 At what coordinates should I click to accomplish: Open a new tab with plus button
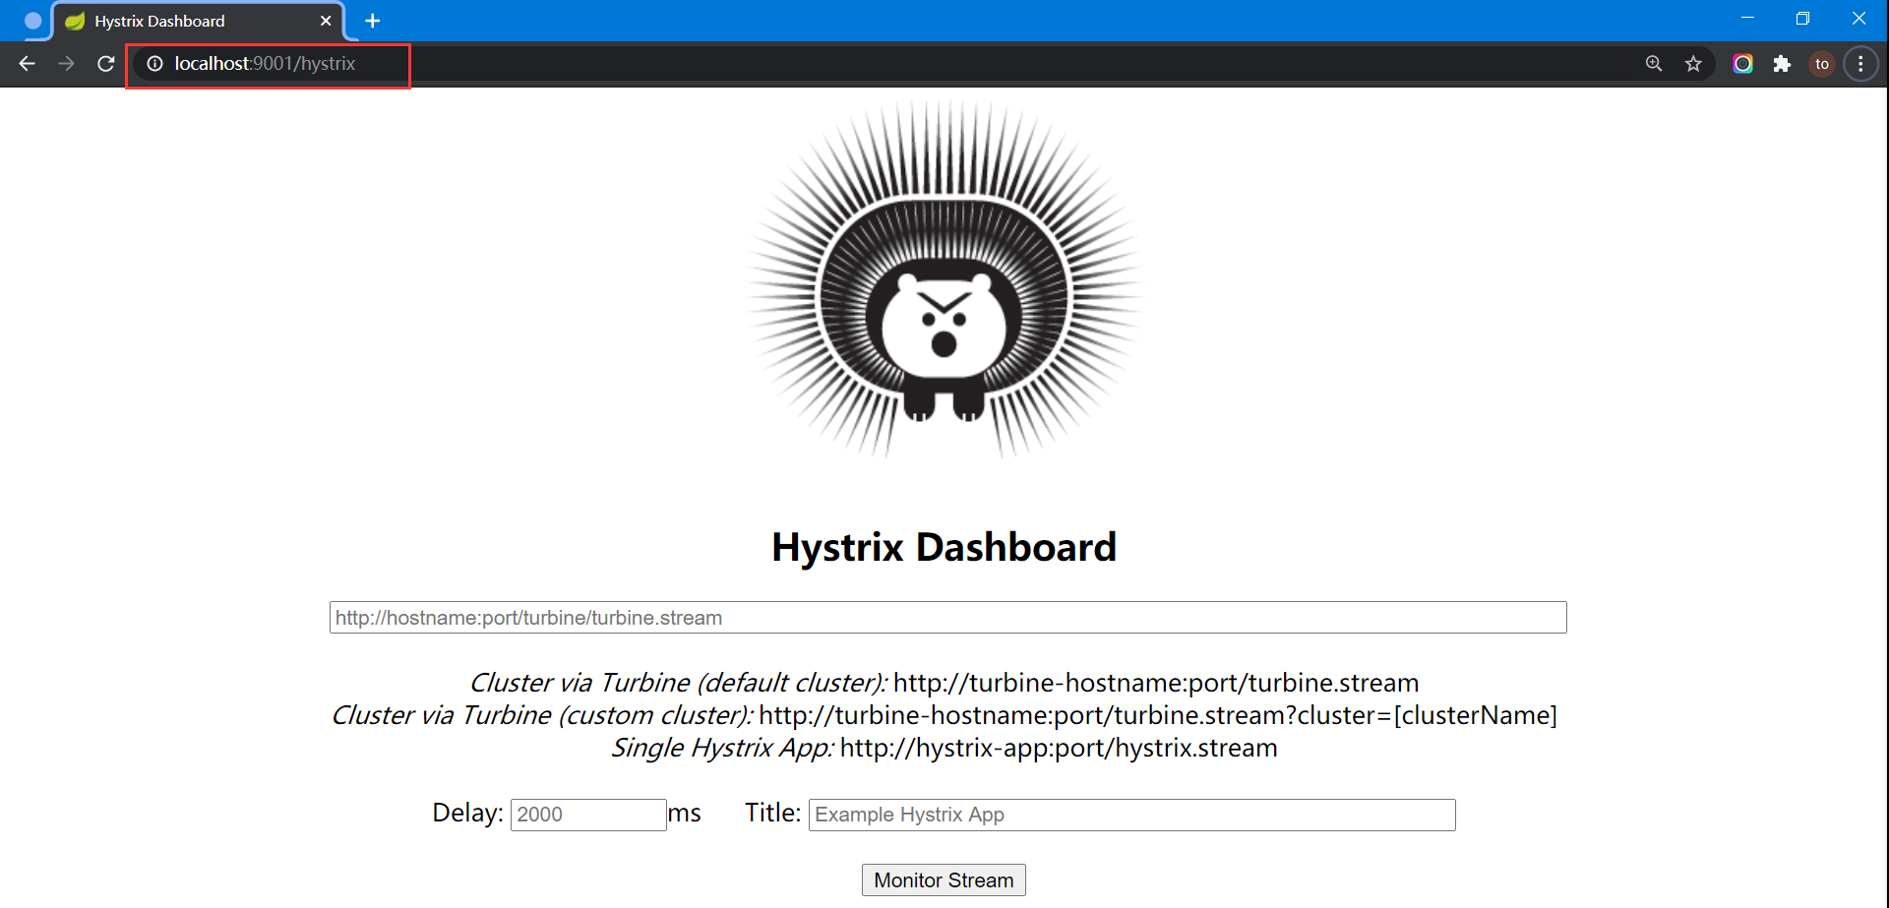372,21
